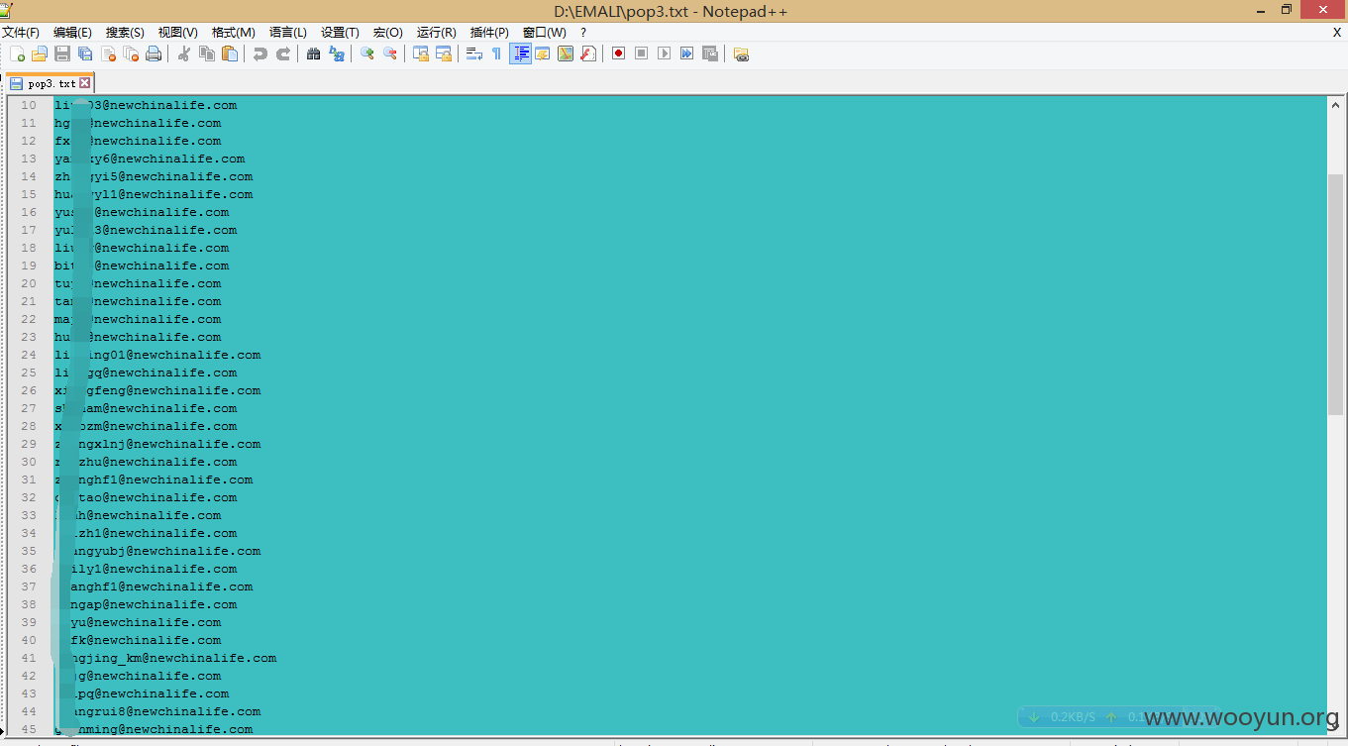Open the User Defined Language dialog icon

(x=542, y=53)
